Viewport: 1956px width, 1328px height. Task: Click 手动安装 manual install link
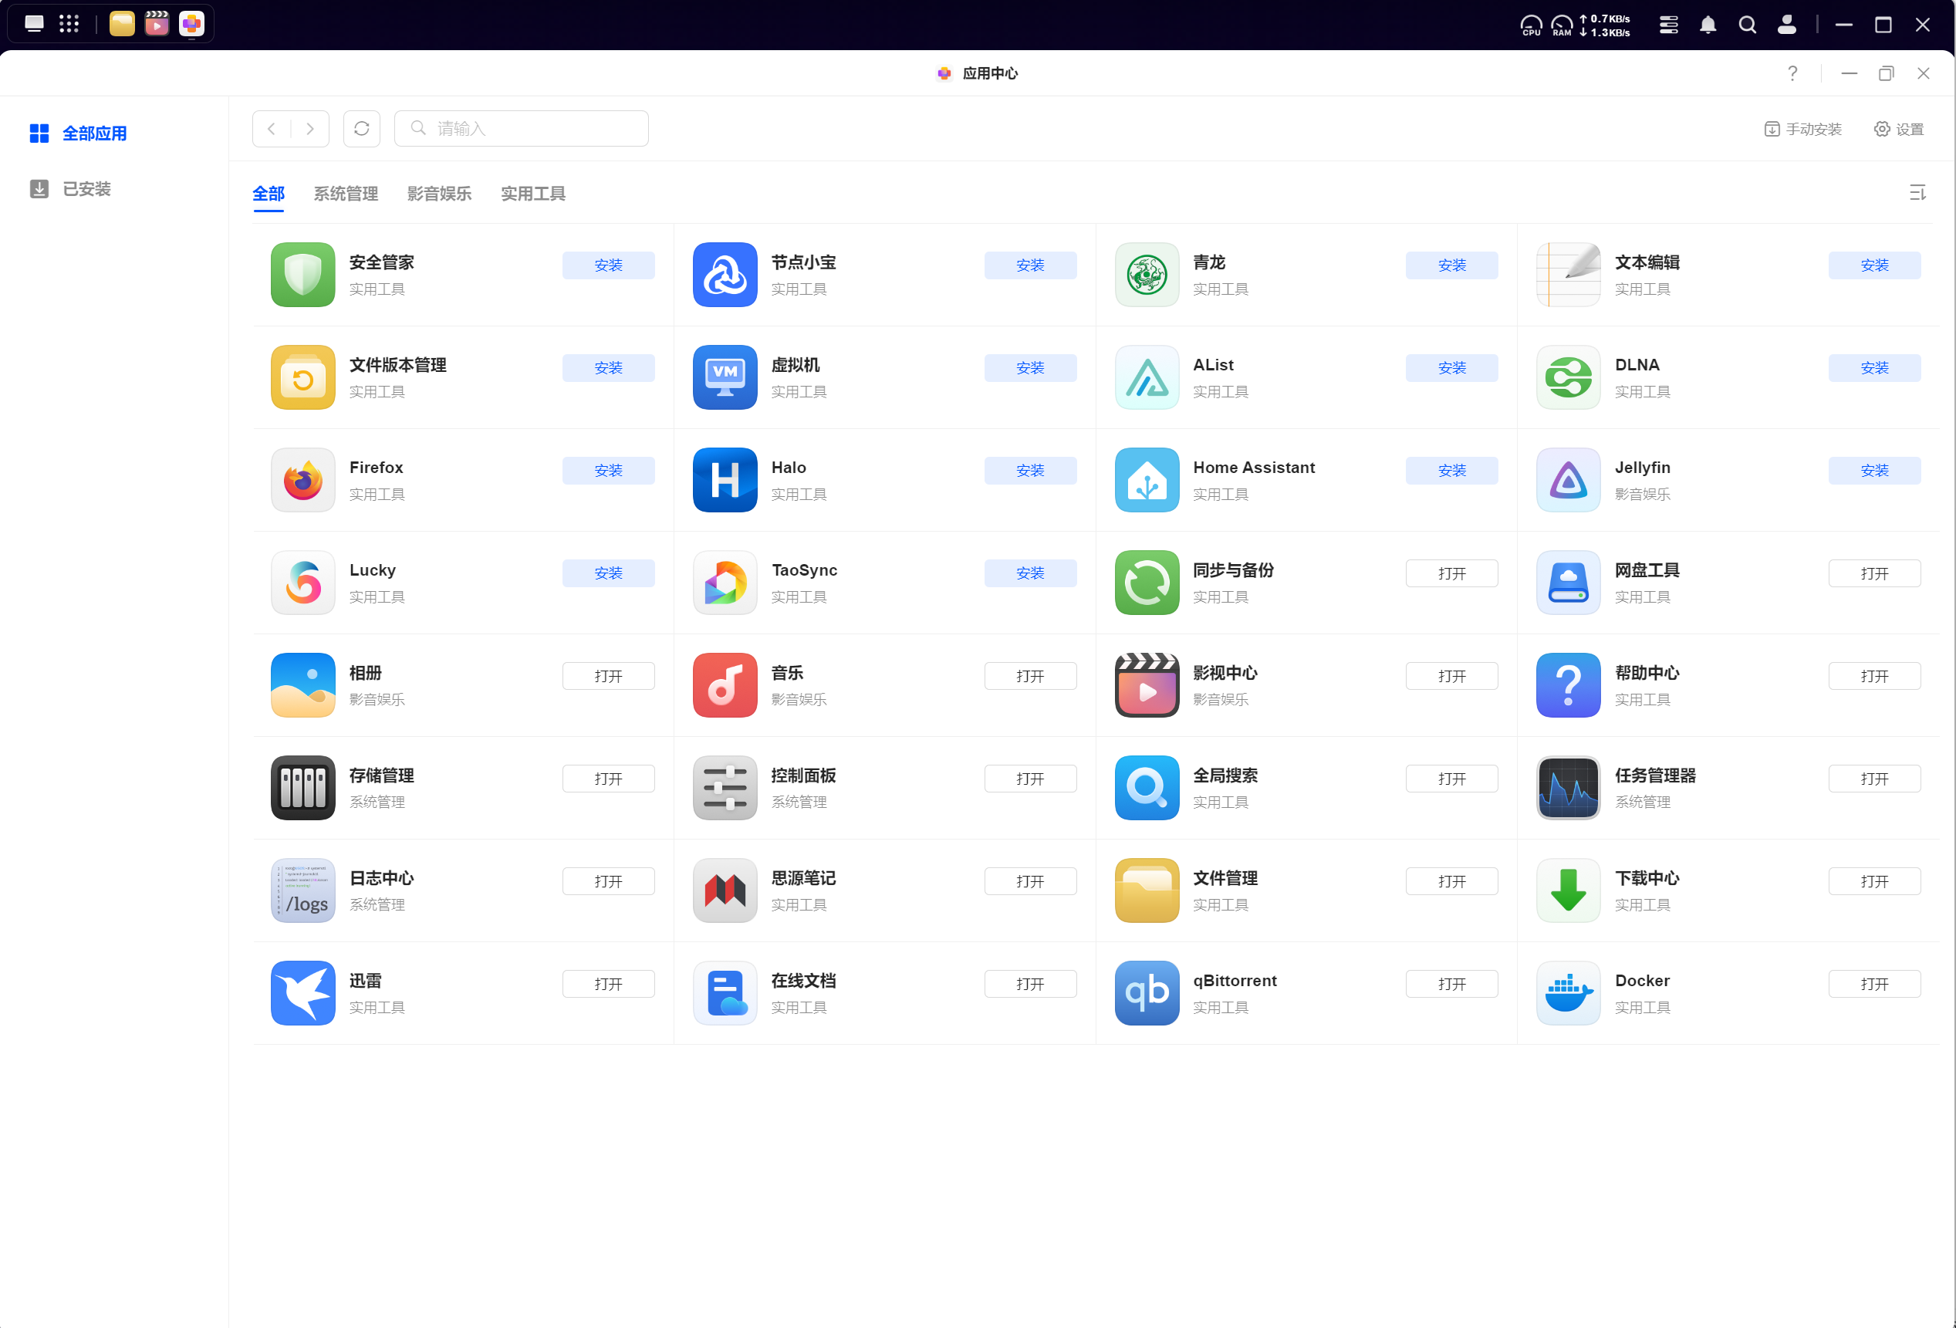(1802, 129)
